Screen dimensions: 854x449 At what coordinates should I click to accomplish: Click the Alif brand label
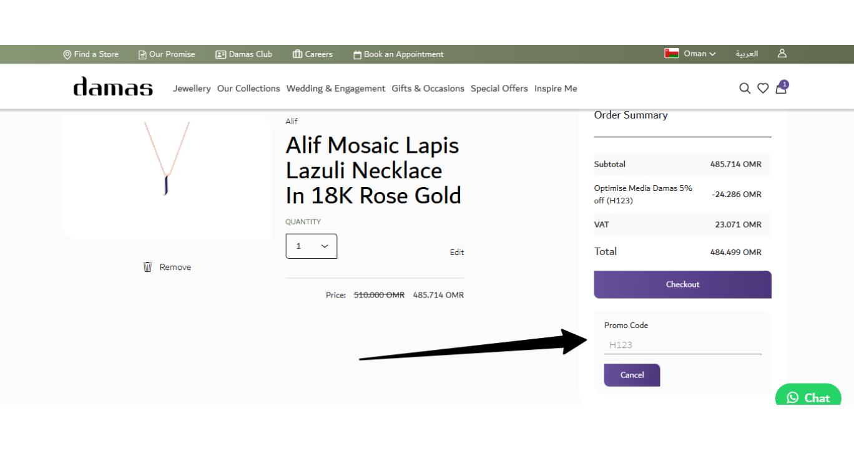point(292,121)
